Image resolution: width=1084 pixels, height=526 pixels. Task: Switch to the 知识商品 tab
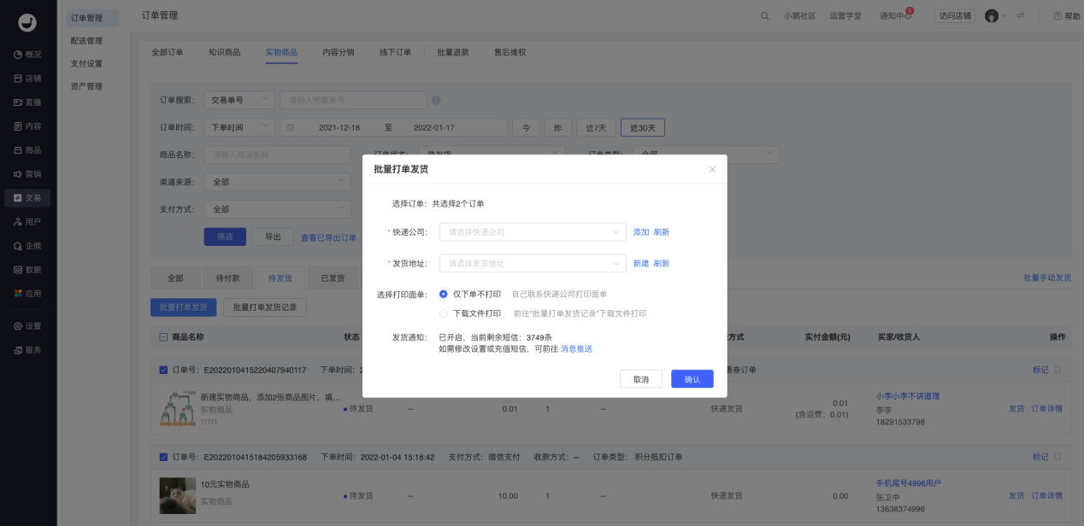pyautogui.click(x=224, y=52)
